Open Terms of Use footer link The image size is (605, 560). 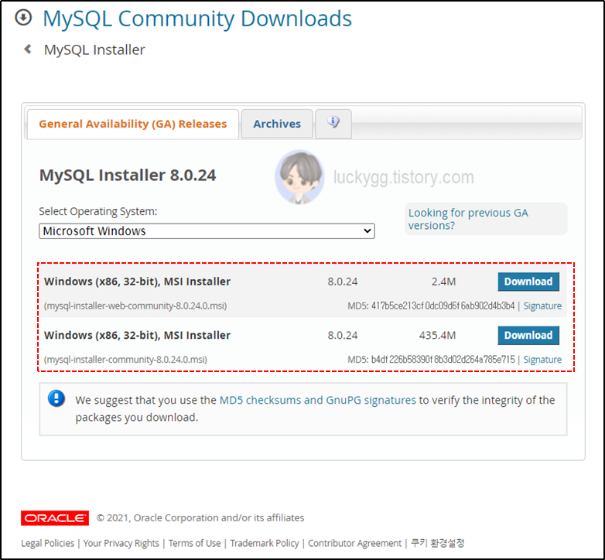194,543
